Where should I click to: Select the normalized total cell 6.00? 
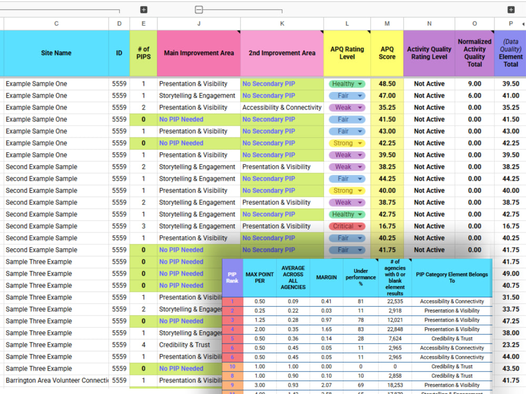474,96
